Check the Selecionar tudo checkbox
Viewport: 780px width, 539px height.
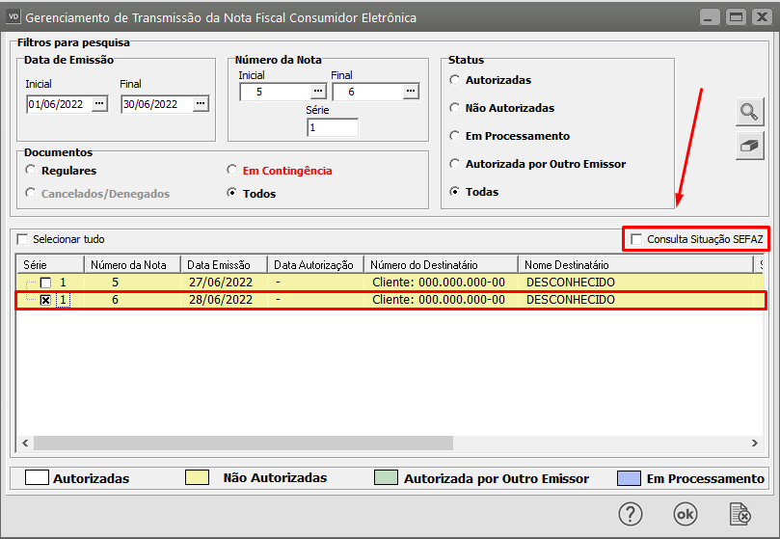pyautogui.click(x=23, y=239)
